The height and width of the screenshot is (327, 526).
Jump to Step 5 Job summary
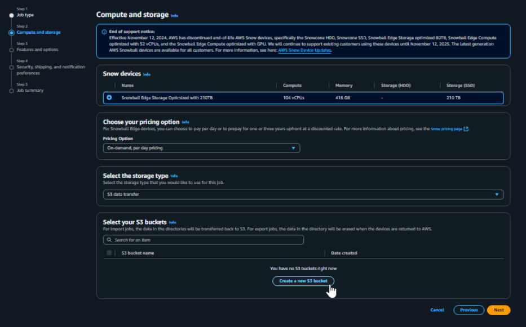[x=30, y=91]
